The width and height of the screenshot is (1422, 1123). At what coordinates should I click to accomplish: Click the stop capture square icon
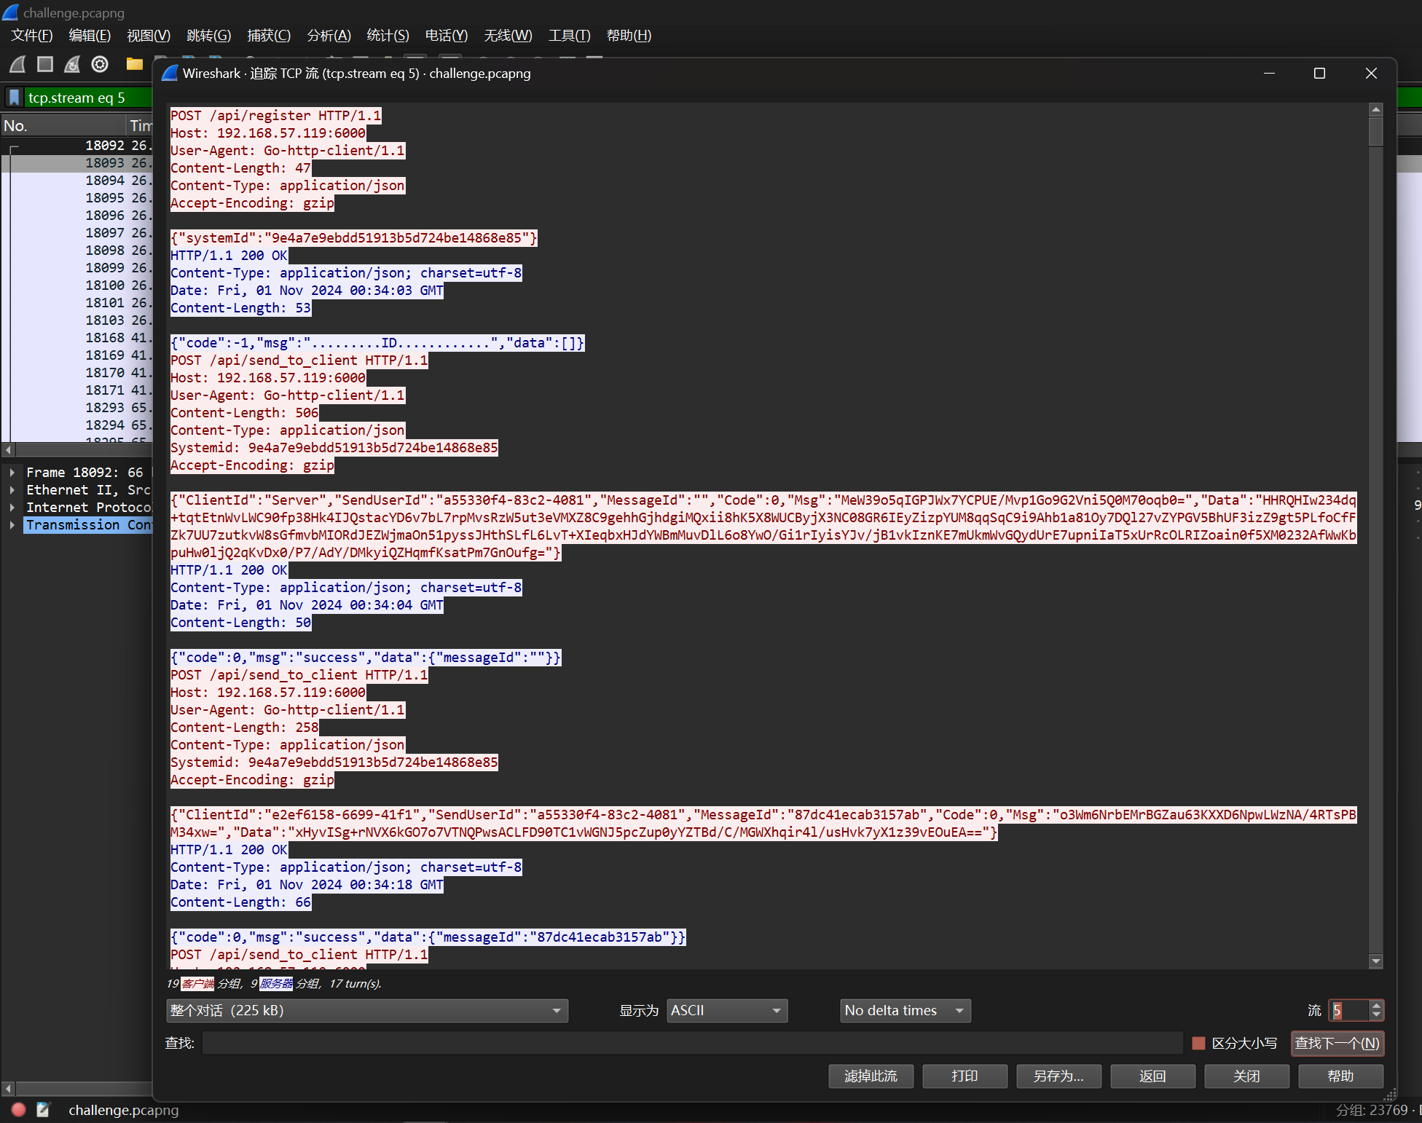pos(45,64)
